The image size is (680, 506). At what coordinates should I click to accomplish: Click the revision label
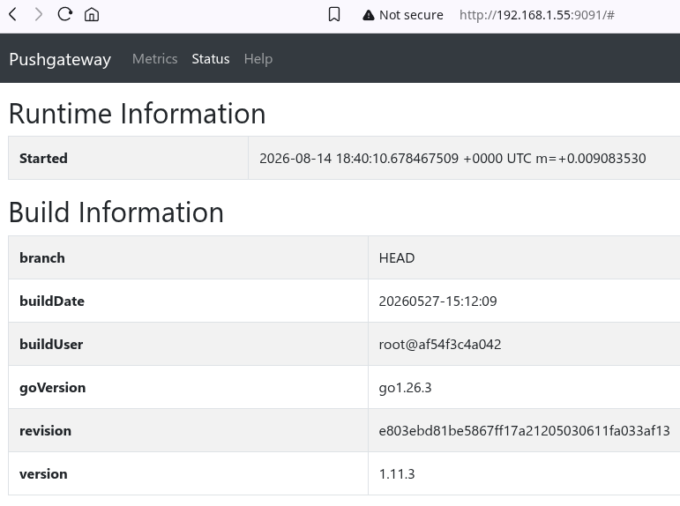[x=45, y=431]
